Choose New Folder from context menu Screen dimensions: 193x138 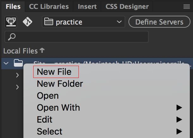pyautogui.click(x=60, y=84)
